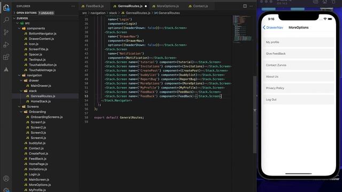The height and width of the screenshot is (192, 342).
Task: Collapse the stack folder
Action: tap(33, 91)
